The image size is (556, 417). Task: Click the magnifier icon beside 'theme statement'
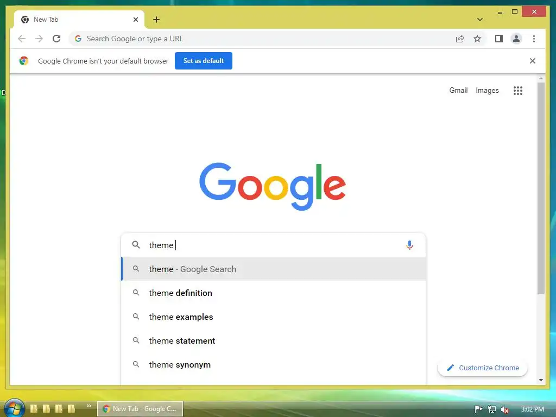(136, 340)
